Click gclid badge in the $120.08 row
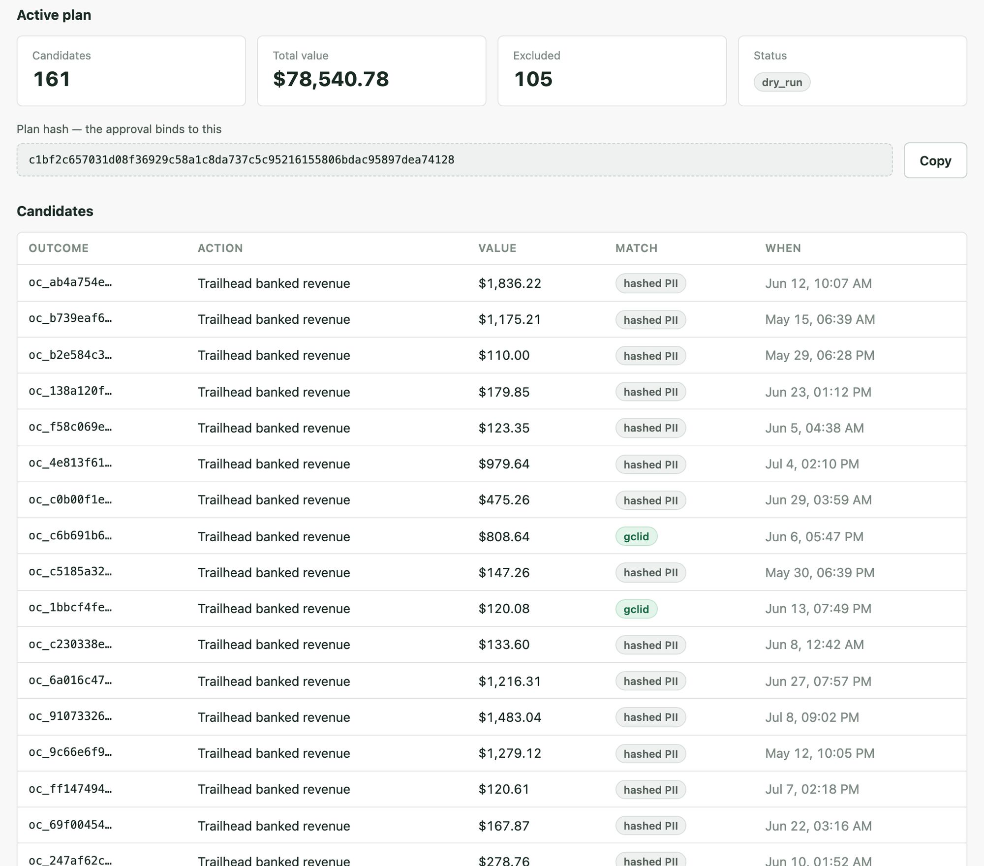Image resolution: width=984 pixels, height=866 pixels. coord(636,609)
